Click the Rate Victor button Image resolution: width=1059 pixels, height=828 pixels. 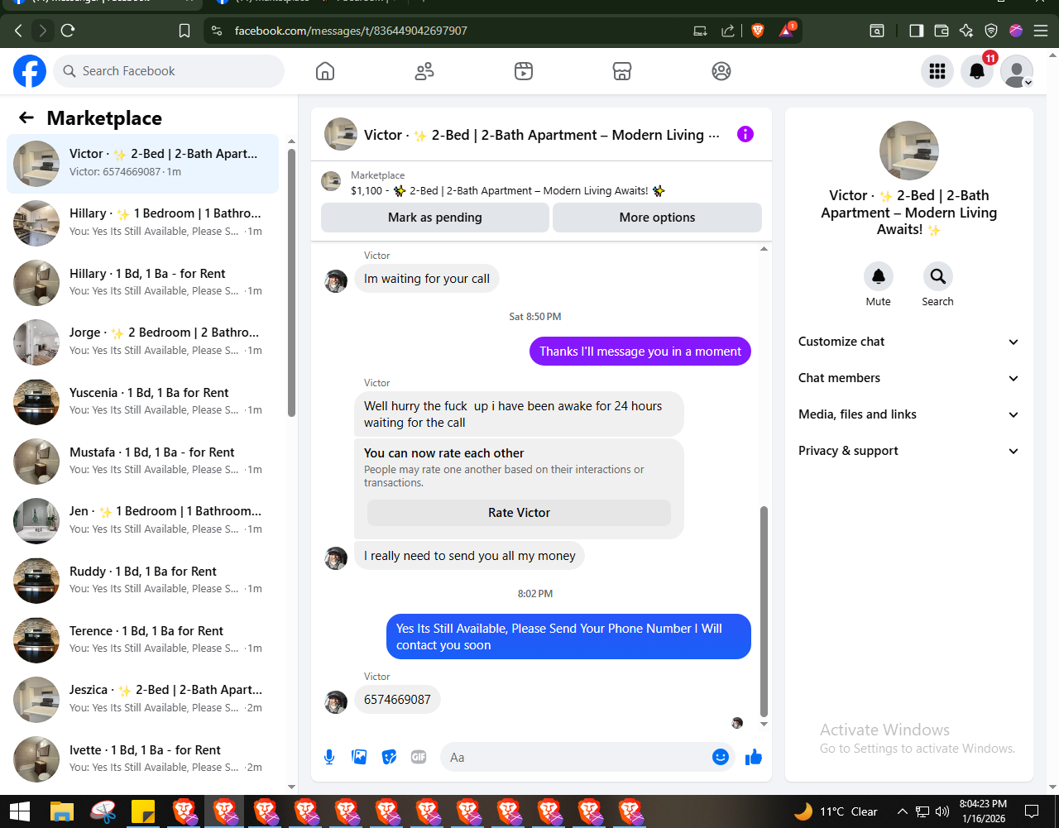[x=519, y=513]
